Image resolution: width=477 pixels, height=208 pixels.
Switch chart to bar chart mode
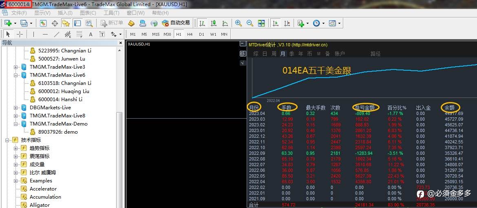tap(202, 23)
